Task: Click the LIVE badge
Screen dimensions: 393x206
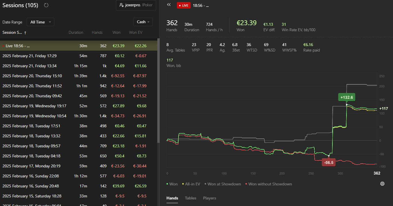Action: click(184, 5)
